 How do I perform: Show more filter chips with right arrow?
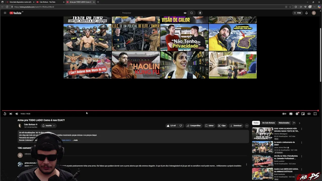[x=299, y=123]
